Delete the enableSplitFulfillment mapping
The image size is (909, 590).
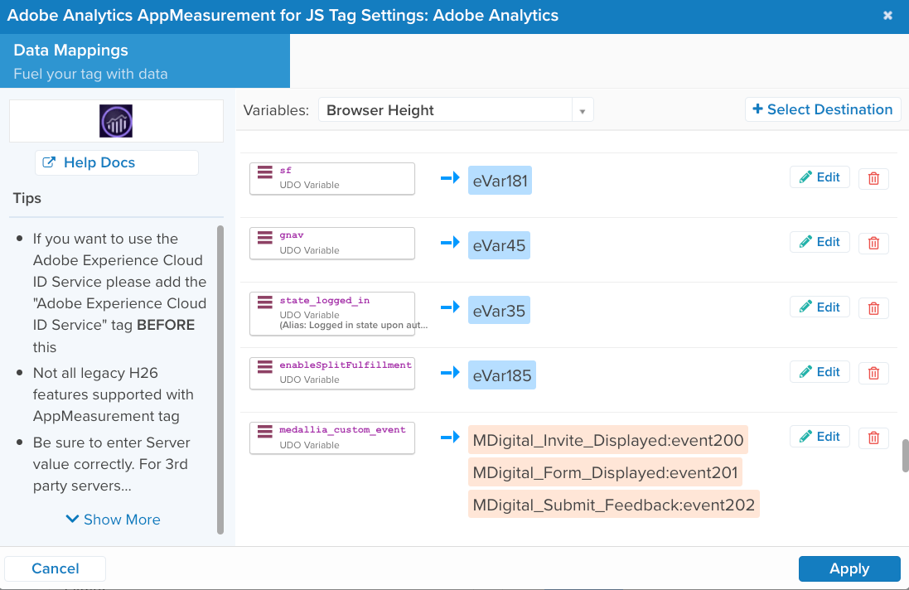(x=873, y=373)
